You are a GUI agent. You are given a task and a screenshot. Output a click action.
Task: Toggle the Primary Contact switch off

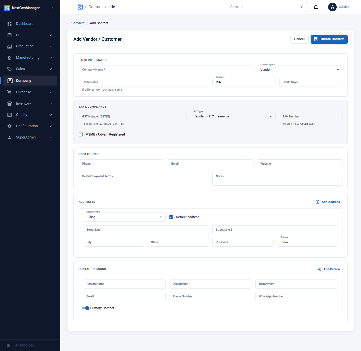86,308
